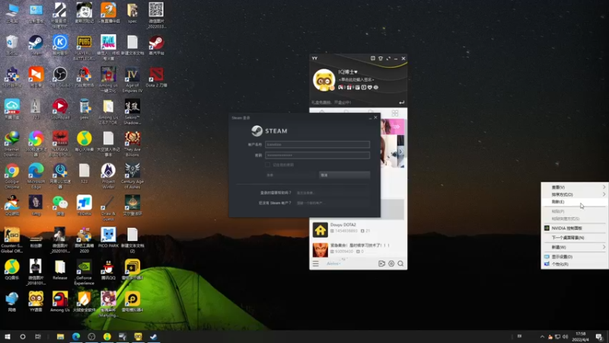Open GeForce Experience desktop shortcut

[x=84, y=273]
